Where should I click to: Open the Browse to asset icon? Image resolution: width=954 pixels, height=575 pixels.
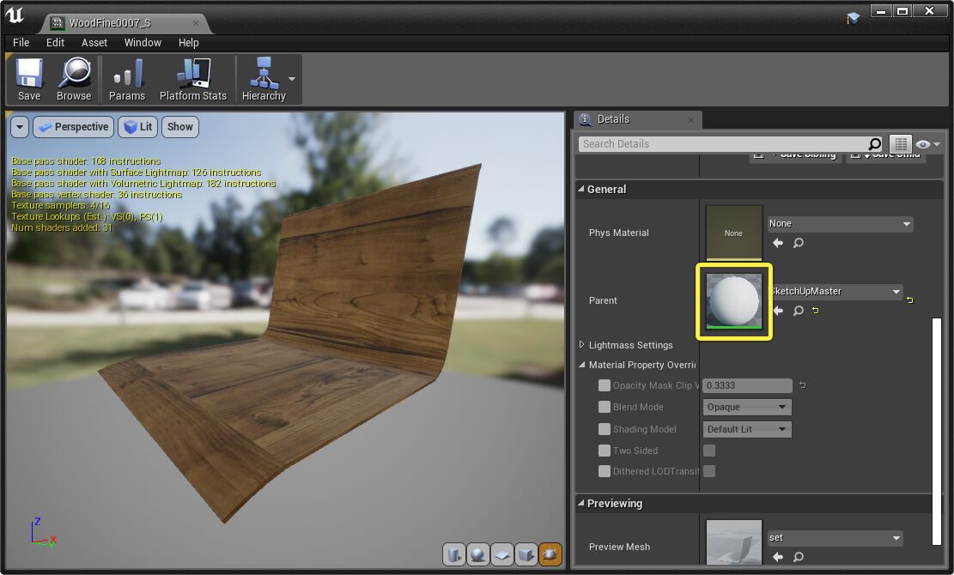coord(74,78)
